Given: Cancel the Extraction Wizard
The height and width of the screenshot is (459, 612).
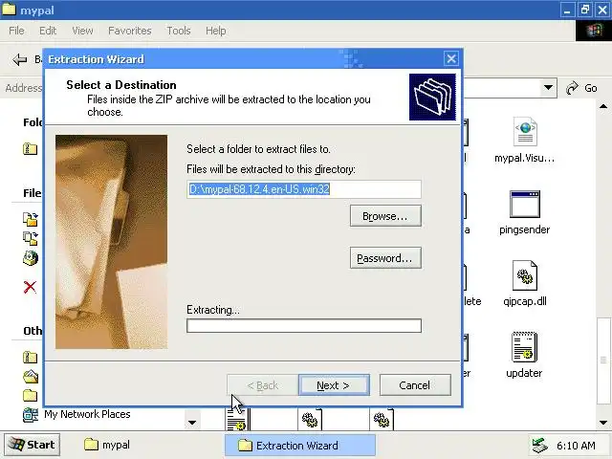Looking at the screenshot, I should point(415,385).
